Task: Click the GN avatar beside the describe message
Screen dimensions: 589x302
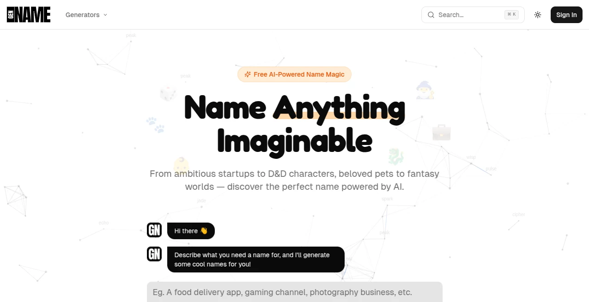Action: [x=154, y=254]
